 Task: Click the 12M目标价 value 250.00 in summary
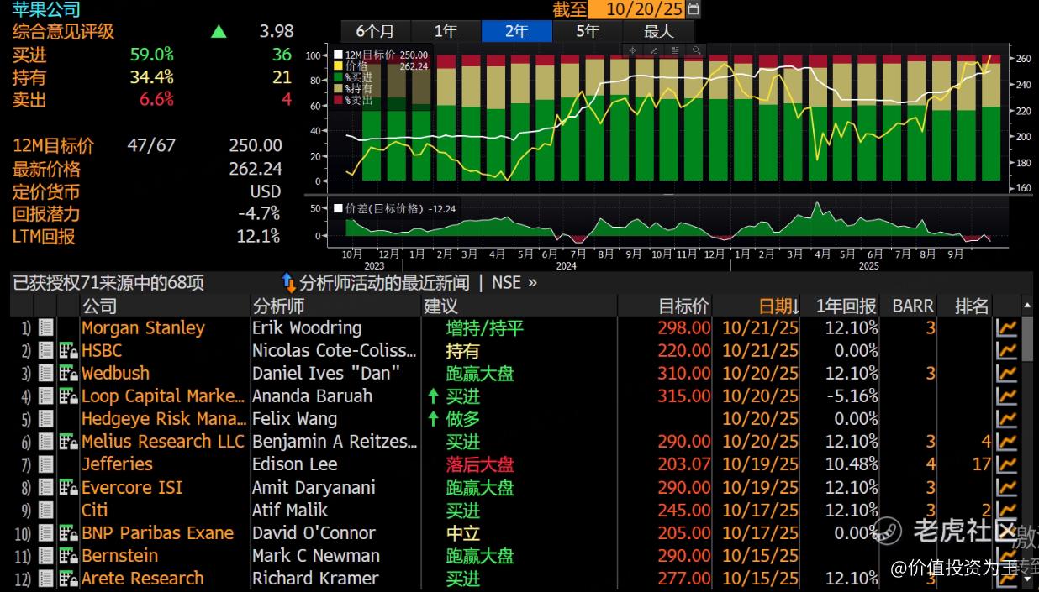256,145
